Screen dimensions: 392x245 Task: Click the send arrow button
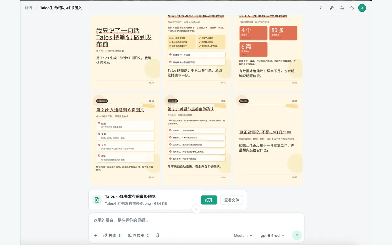(297, 235)
